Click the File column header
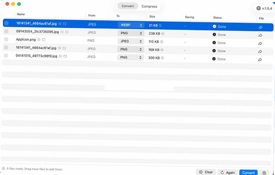The image size is (275, 175). click(261, 18)
